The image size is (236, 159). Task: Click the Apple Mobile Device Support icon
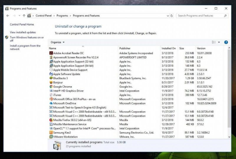coord(51,70)
